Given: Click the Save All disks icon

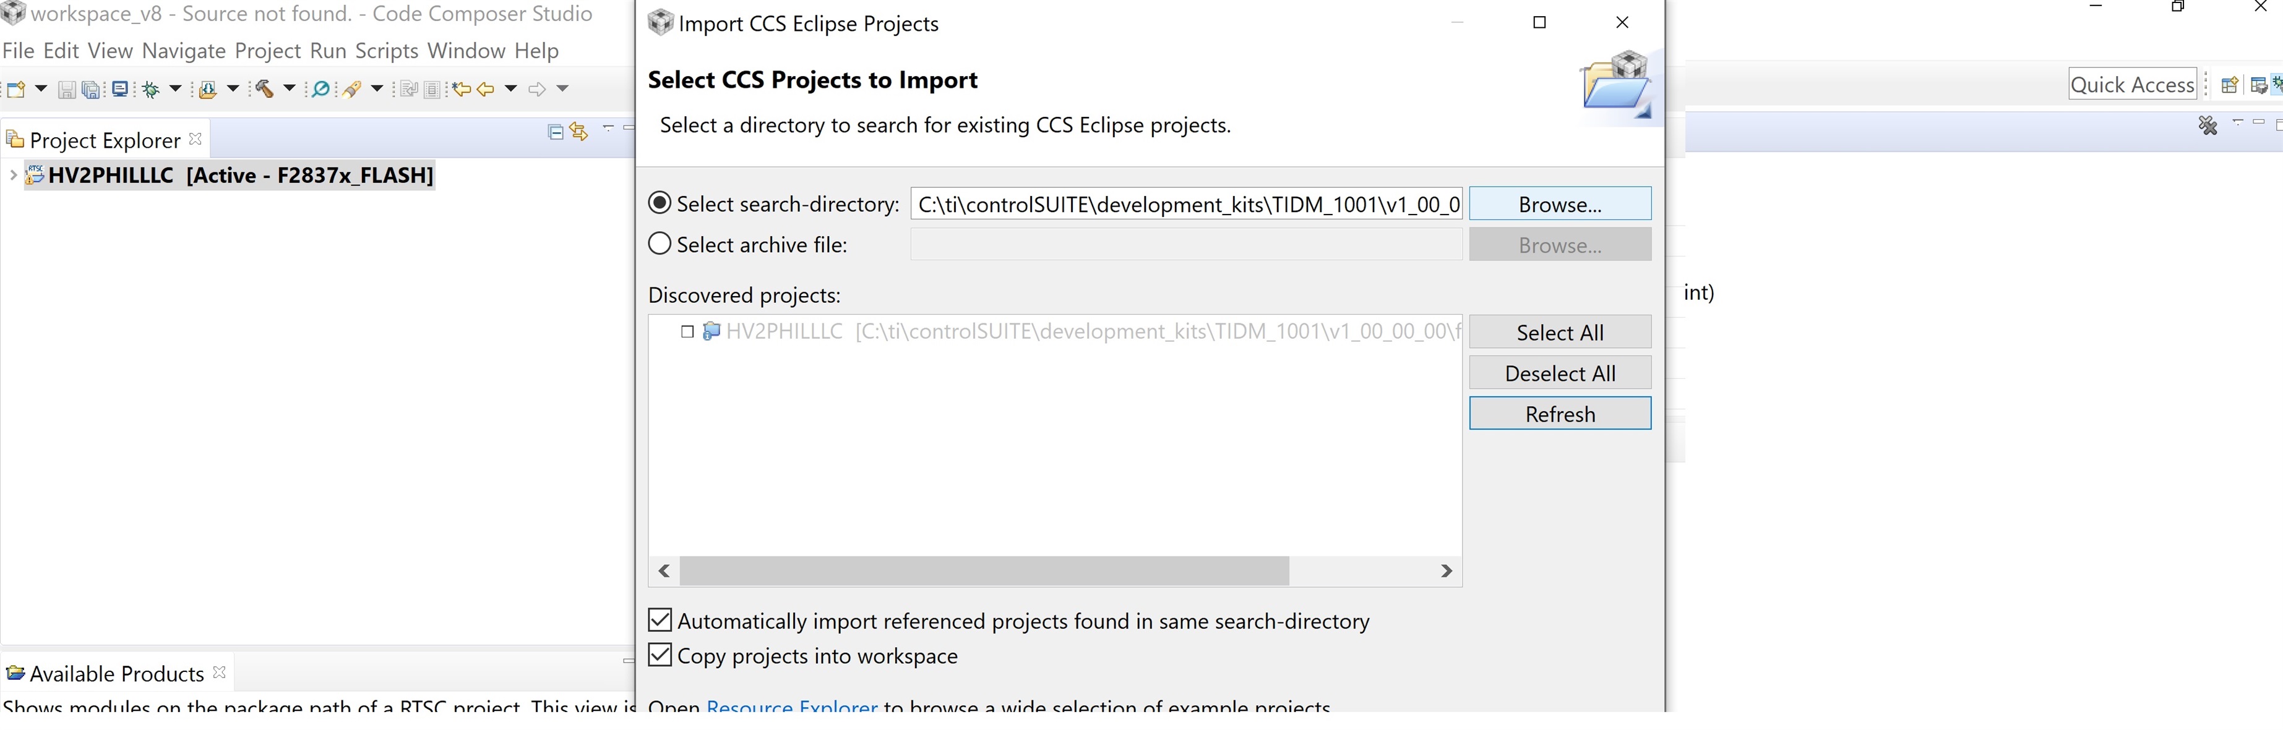Looking at the screenshot, I should tap(90, 90).
